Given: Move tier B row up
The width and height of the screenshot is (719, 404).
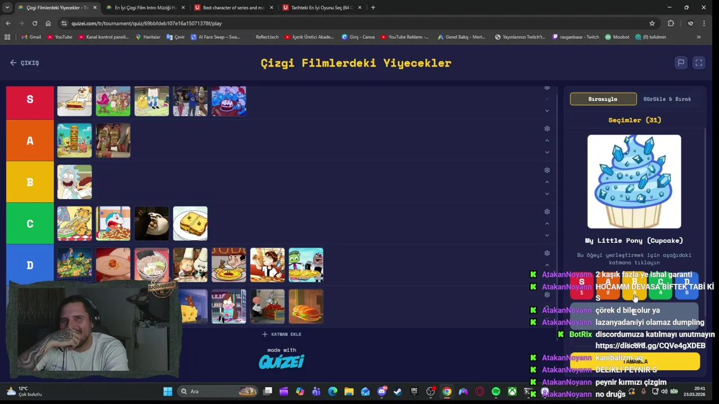Looking at the screenshot, I should click(547, 182).
